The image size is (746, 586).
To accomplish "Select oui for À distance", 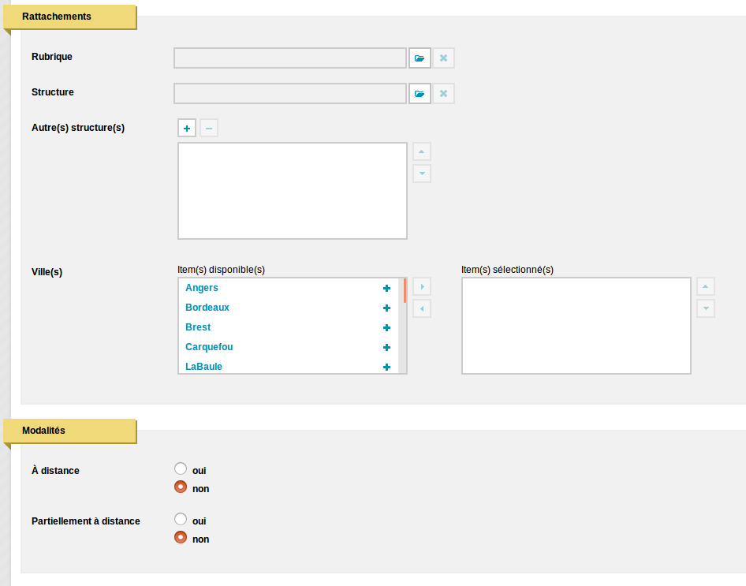I will [x=181, y=468].
